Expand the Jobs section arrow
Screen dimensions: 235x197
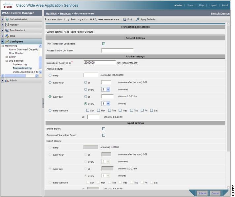[x=2, y=36]
